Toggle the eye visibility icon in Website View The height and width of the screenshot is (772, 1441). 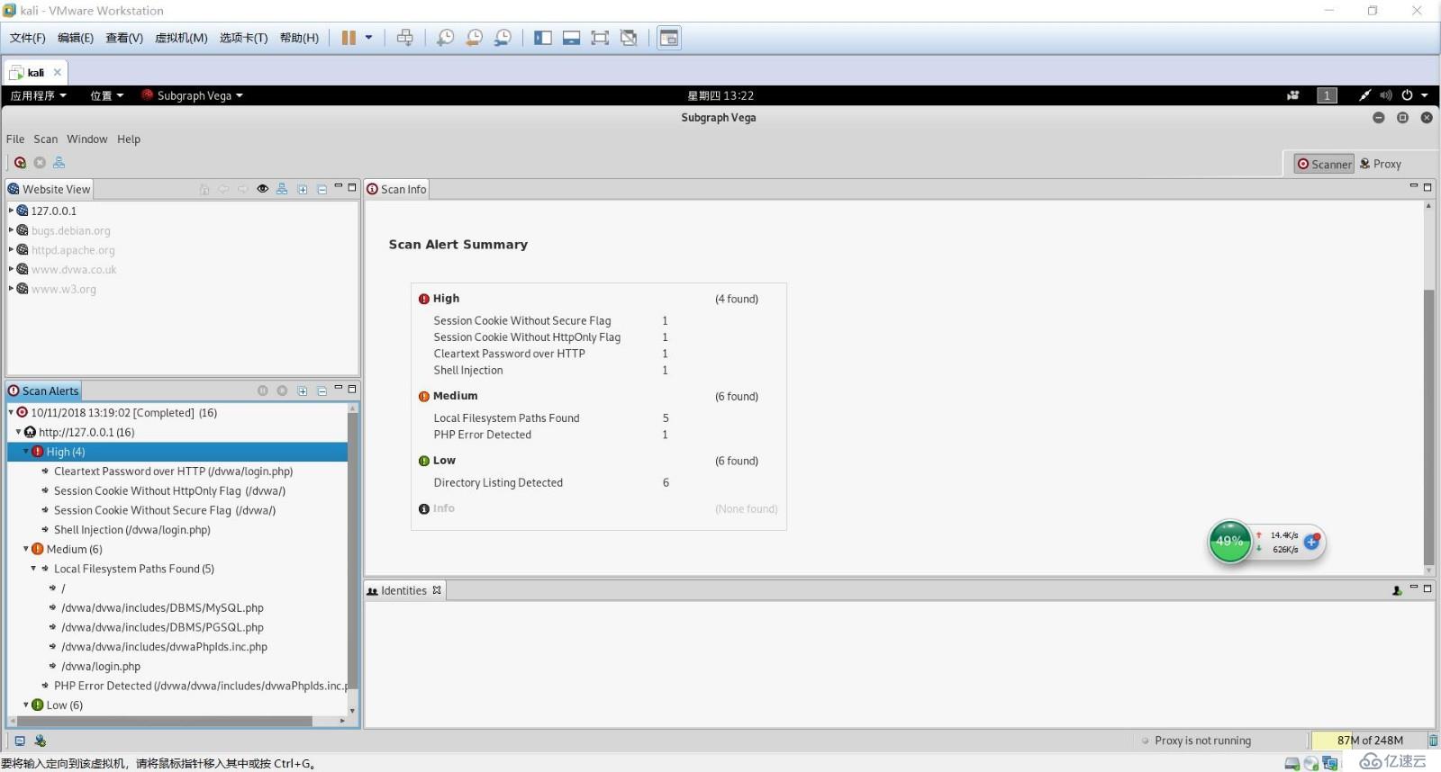[262, 189]
